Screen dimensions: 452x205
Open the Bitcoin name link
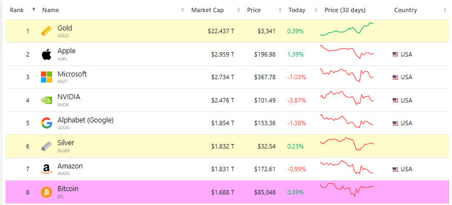[68, 189]
